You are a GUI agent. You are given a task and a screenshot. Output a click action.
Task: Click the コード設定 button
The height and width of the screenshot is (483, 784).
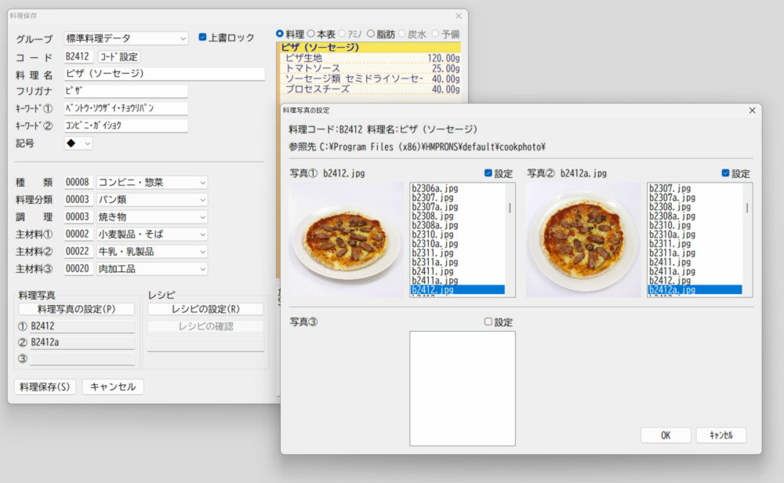pyautogui.click(x=119, y=56)
